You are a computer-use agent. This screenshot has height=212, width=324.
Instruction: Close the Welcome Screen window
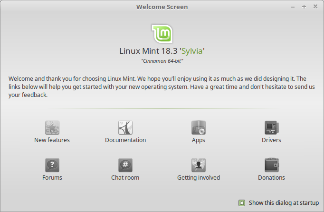(315, 7)
